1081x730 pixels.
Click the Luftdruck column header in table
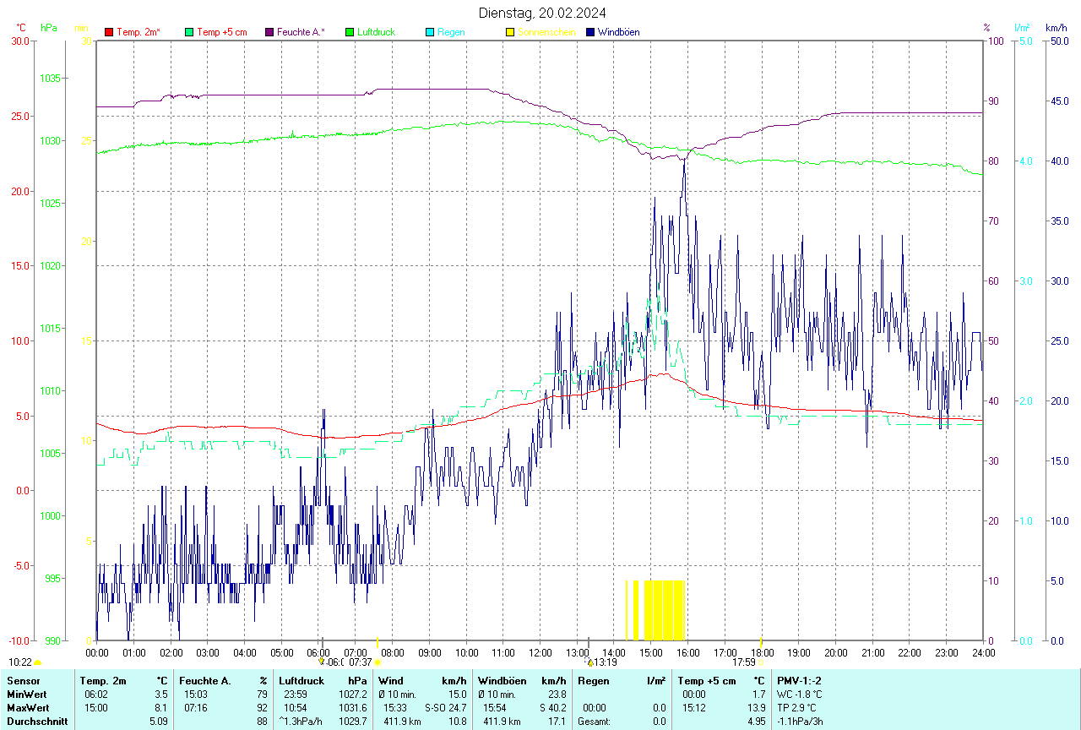[301, 681]
